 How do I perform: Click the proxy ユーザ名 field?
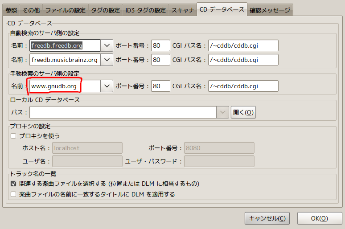point(87,161)
